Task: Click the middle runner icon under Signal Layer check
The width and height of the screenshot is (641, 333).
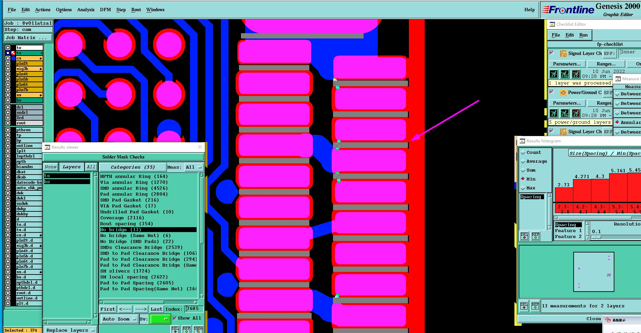Action: point(565,74)
